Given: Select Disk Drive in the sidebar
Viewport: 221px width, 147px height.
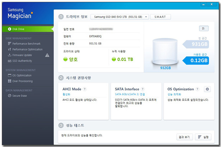Looking at the screenshot, I should click(x=28, y=29).
